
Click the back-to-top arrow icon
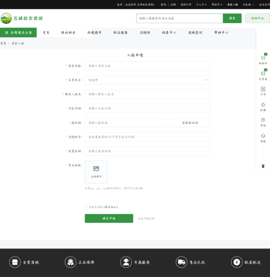click(x=263, y=166)
